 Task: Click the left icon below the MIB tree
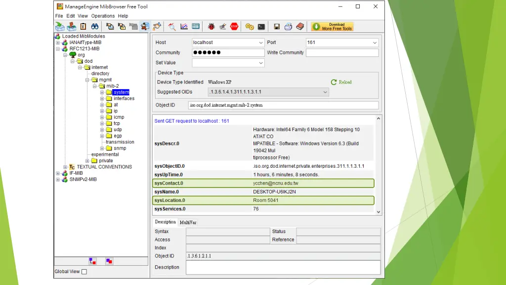coord(92,261)
